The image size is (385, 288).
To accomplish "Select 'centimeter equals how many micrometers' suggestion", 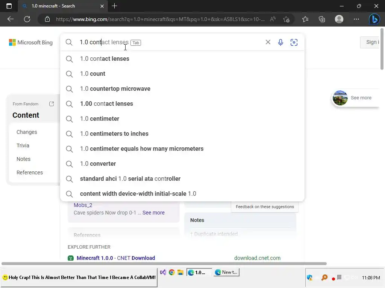I will (x=182, y=148).
